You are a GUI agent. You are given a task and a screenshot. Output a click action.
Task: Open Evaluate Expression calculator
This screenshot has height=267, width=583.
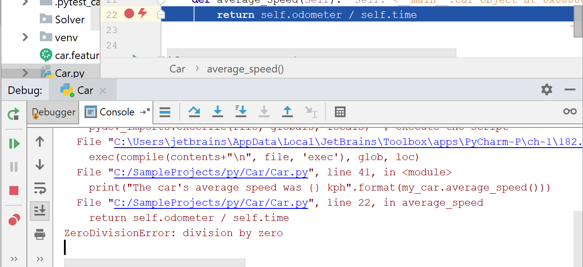tap(340, 112)
